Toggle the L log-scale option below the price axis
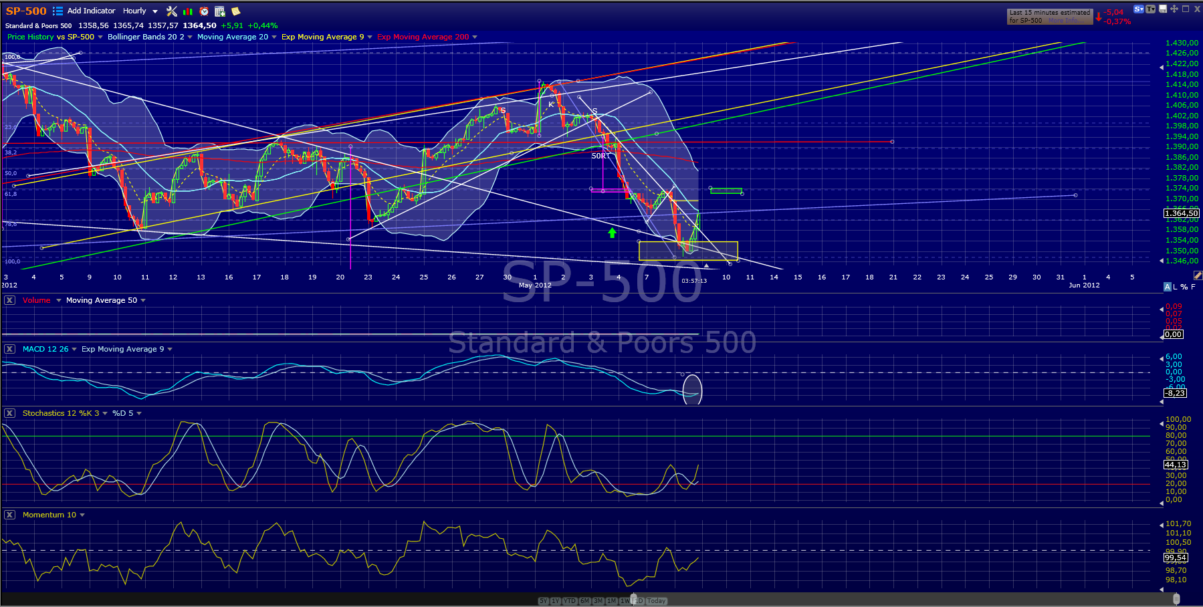This screenshot has height=607, width=1203. 1176,287
